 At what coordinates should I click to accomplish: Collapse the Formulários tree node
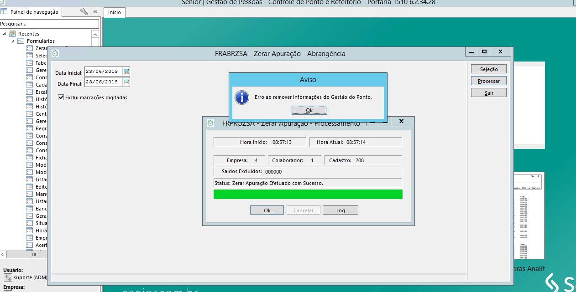[x=13, y=41]
